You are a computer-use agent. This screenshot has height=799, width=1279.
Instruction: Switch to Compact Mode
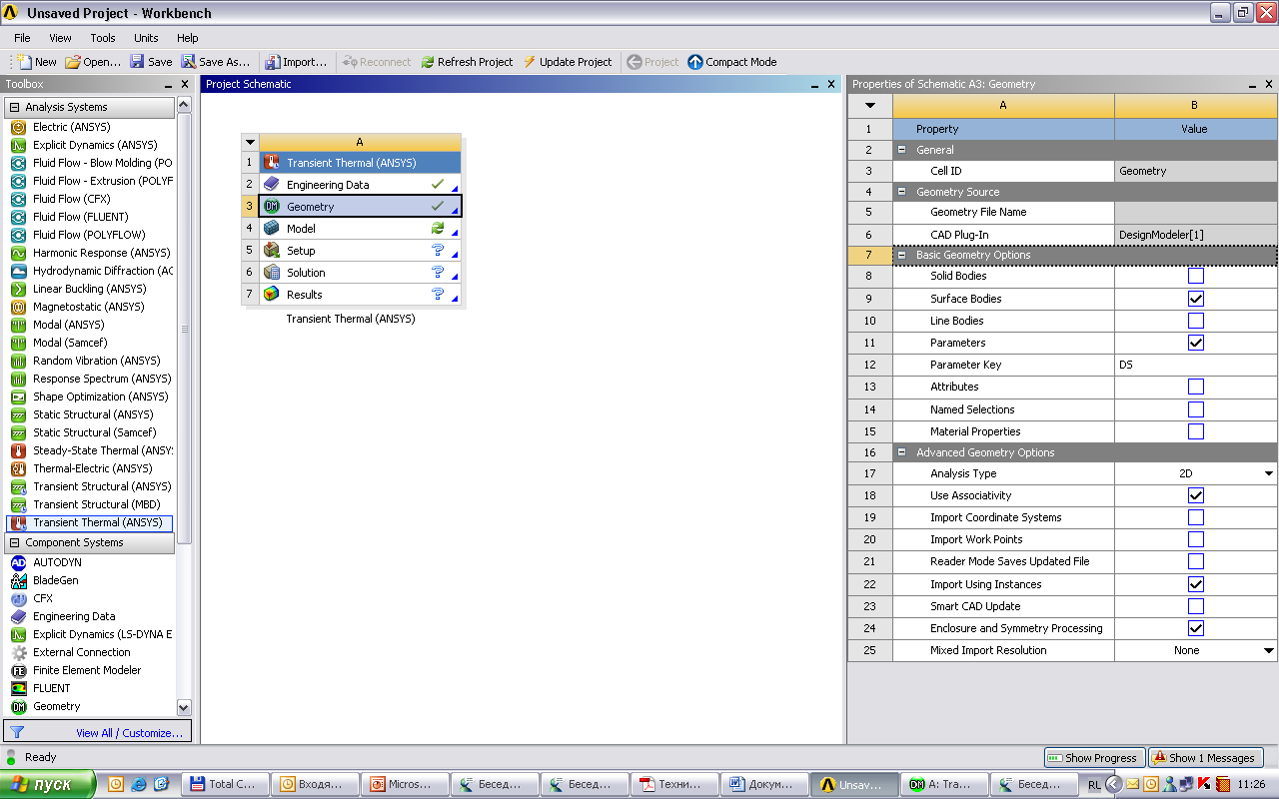tap(732, 62)
